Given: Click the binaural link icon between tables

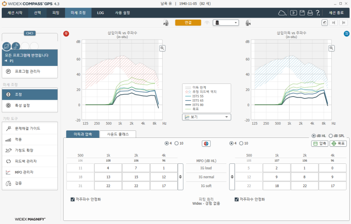Looking at the screenshot, I should coord(206,144).
